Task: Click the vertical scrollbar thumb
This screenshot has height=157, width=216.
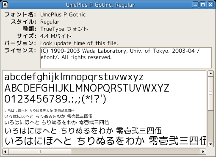Action: (x=210, y=93)
